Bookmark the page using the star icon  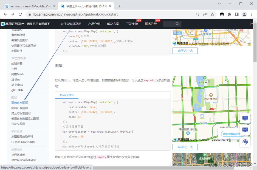(212, 14)
